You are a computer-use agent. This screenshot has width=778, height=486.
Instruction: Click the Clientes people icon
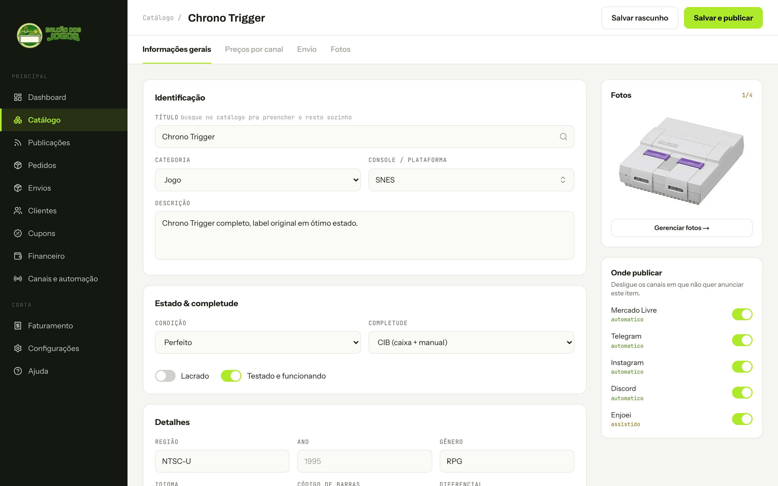pos(18,211)
